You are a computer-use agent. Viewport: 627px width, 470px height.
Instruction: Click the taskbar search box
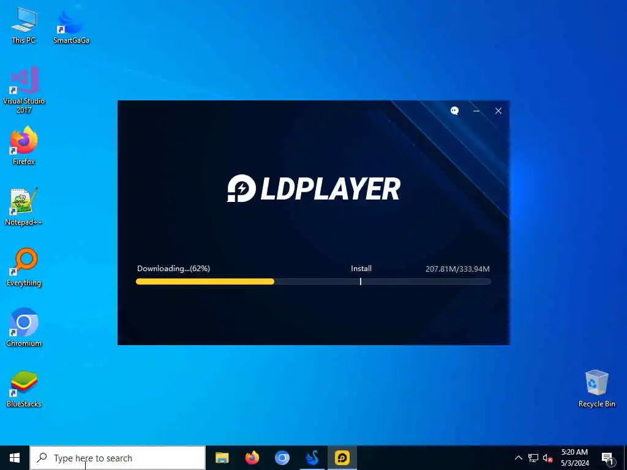[118, 458]
